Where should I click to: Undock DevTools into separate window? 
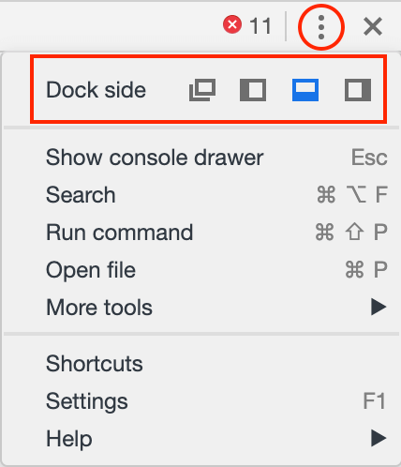click(202, 90)
